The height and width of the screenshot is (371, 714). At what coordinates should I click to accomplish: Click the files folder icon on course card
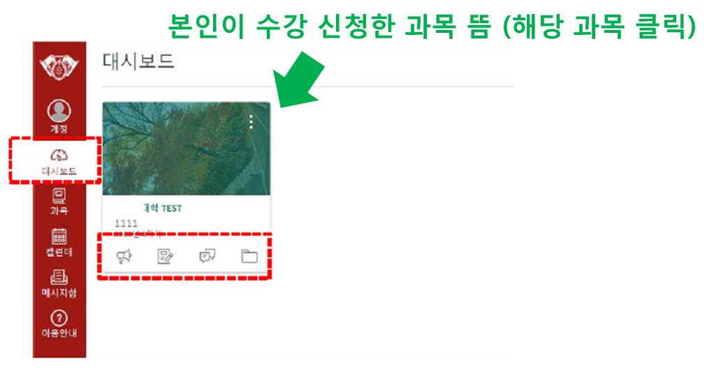click(x=249, y=256)
